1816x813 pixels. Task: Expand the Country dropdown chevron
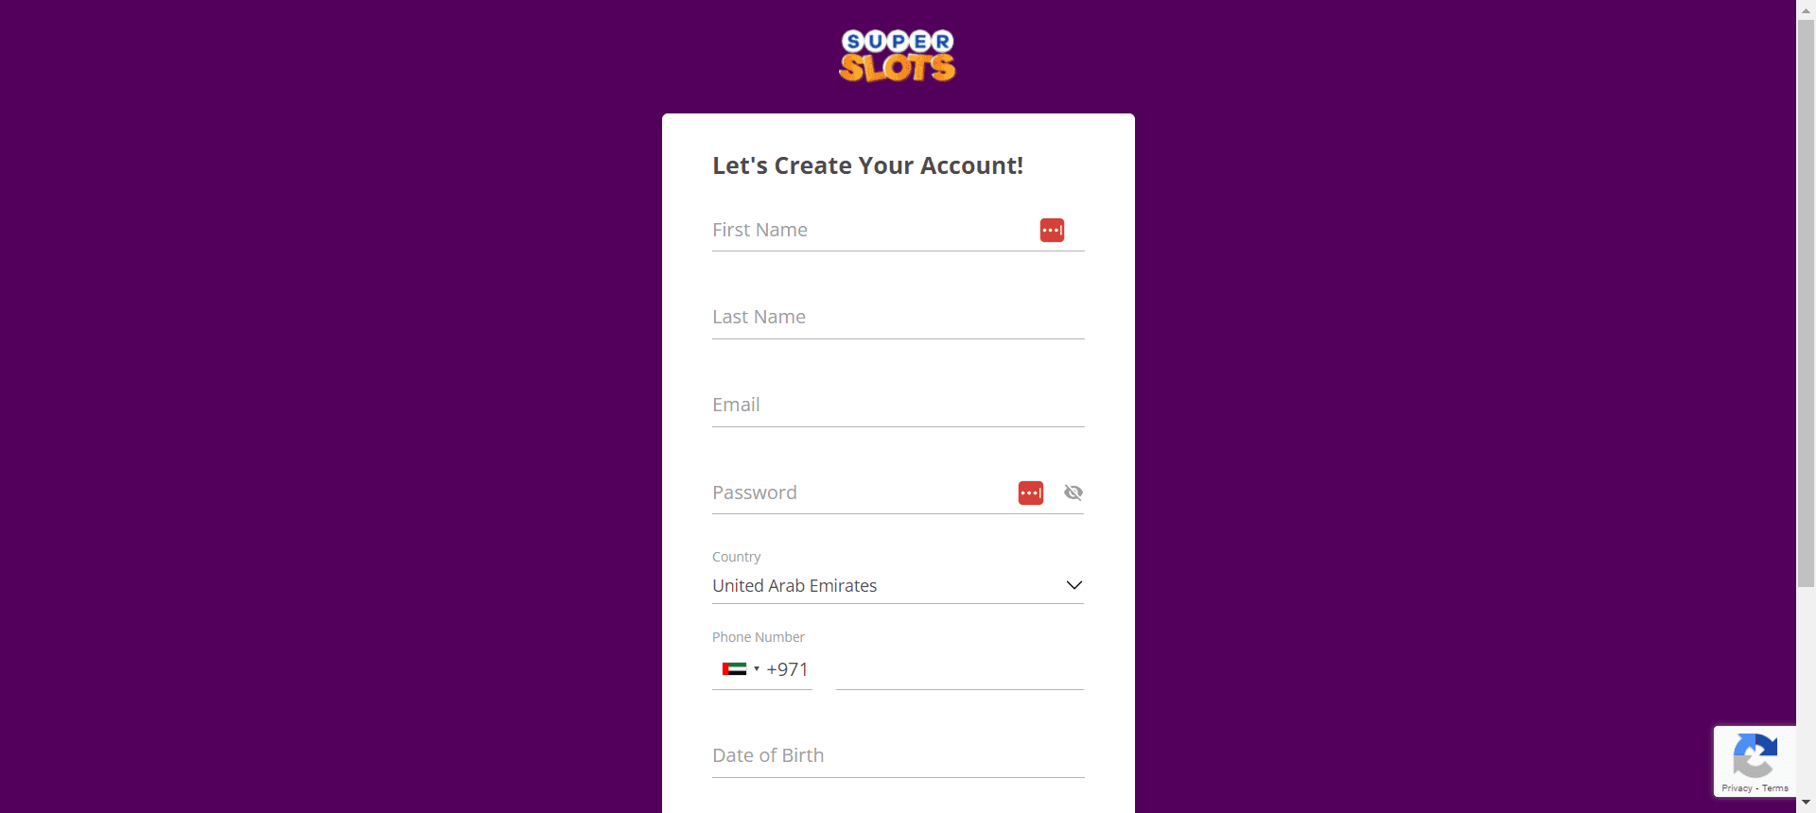(1074, 585)
